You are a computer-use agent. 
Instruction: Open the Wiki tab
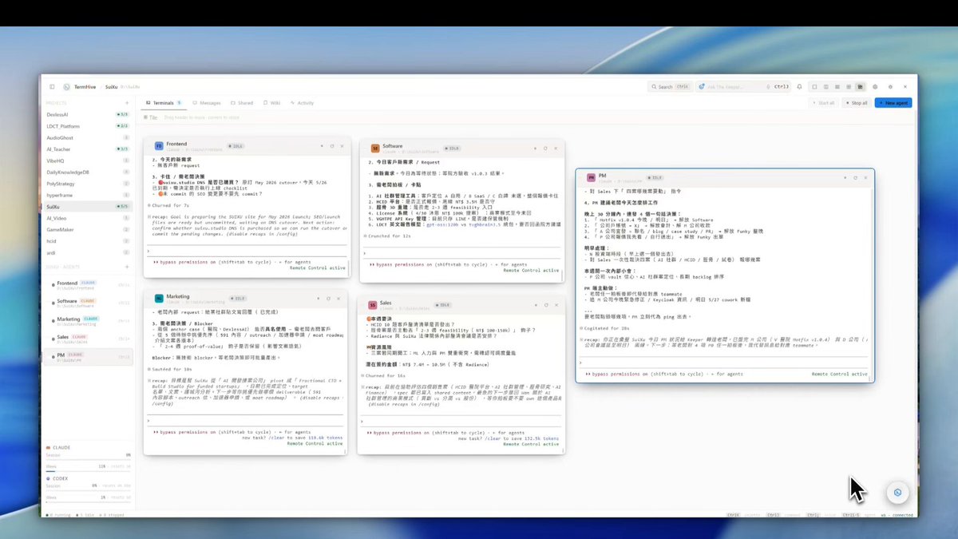[x=271, y=103]
